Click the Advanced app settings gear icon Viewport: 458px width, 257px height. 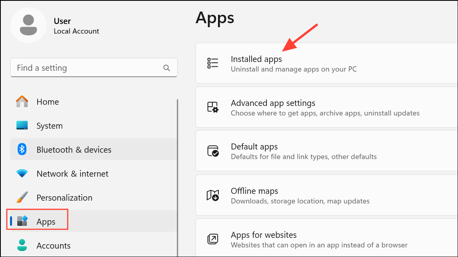[212, 107]
